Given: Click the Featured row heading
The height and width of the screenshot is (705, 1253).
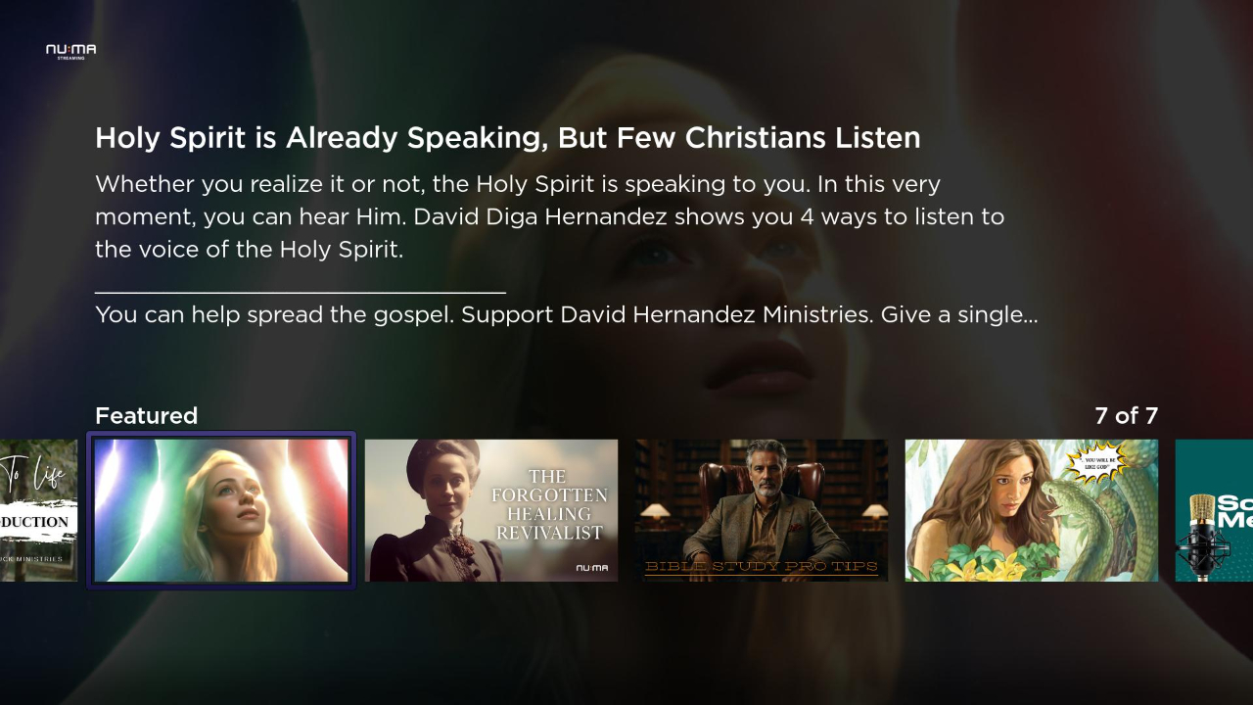Looking at the screenshot, I should coord(146,416).
